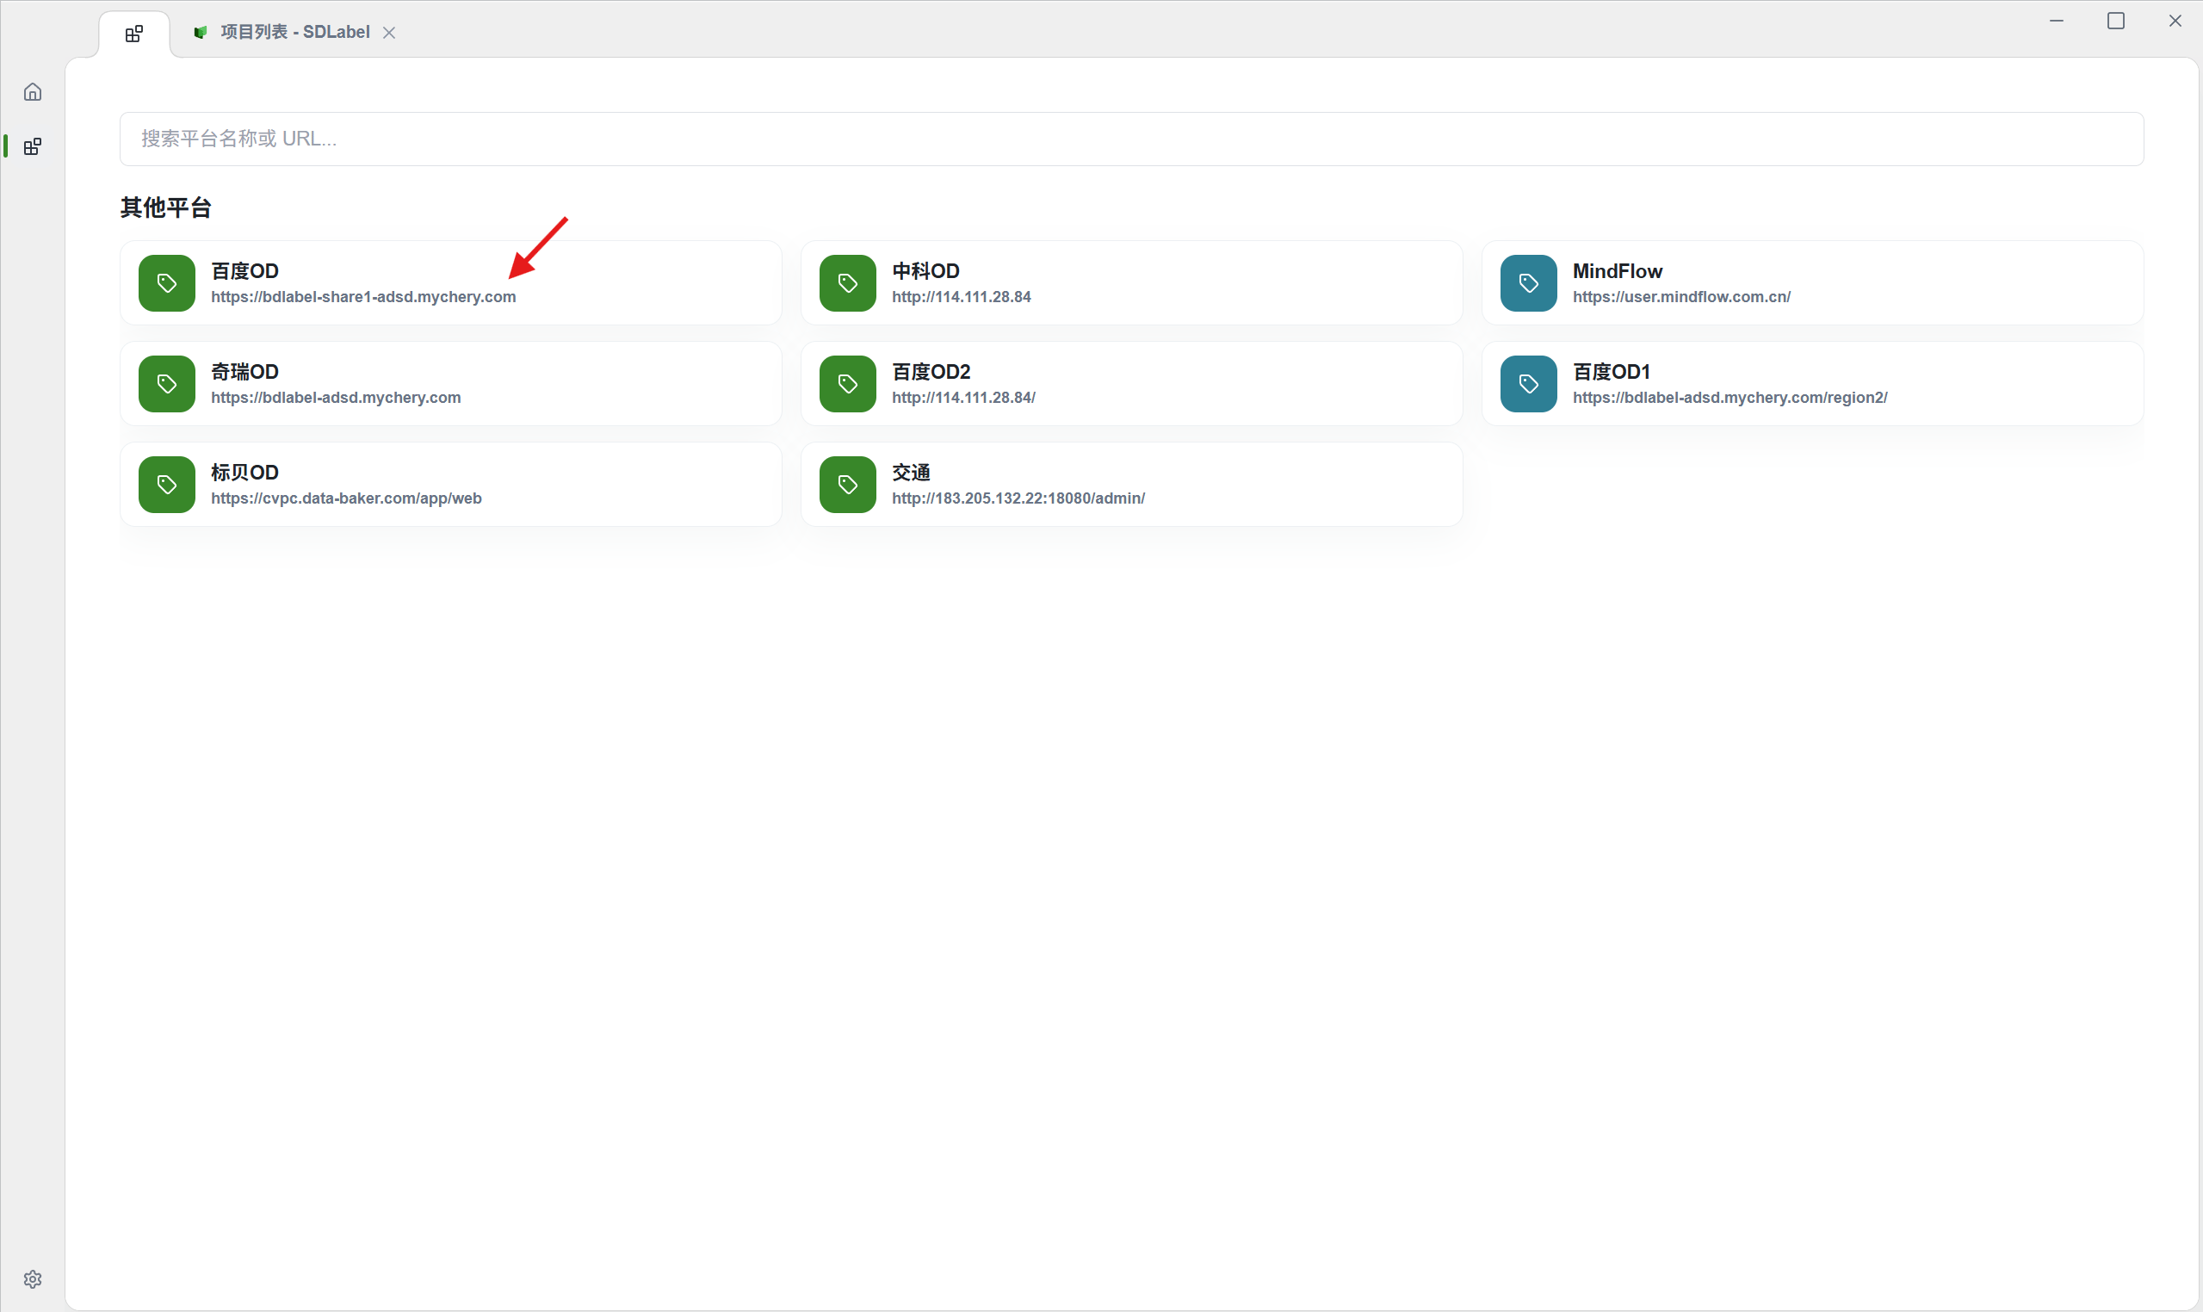Click URL https://user.mindflow.com.cn/

click(x=1681, y=297)
